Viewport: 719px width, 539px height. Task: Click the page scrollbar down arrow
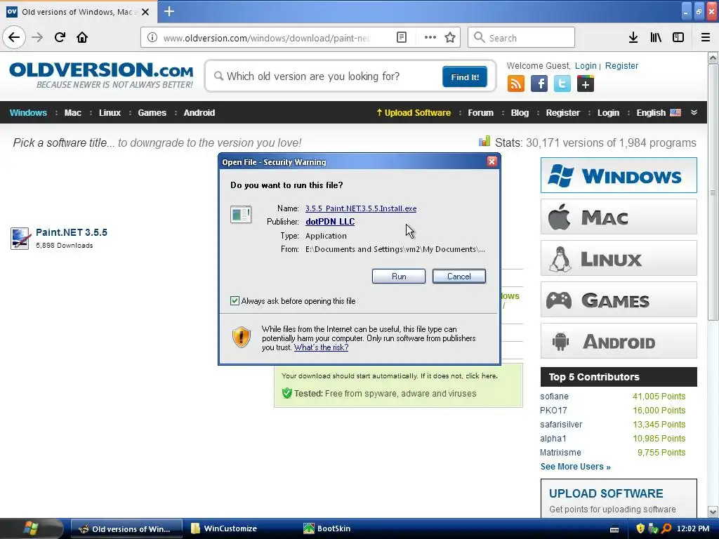click(713, 512)
